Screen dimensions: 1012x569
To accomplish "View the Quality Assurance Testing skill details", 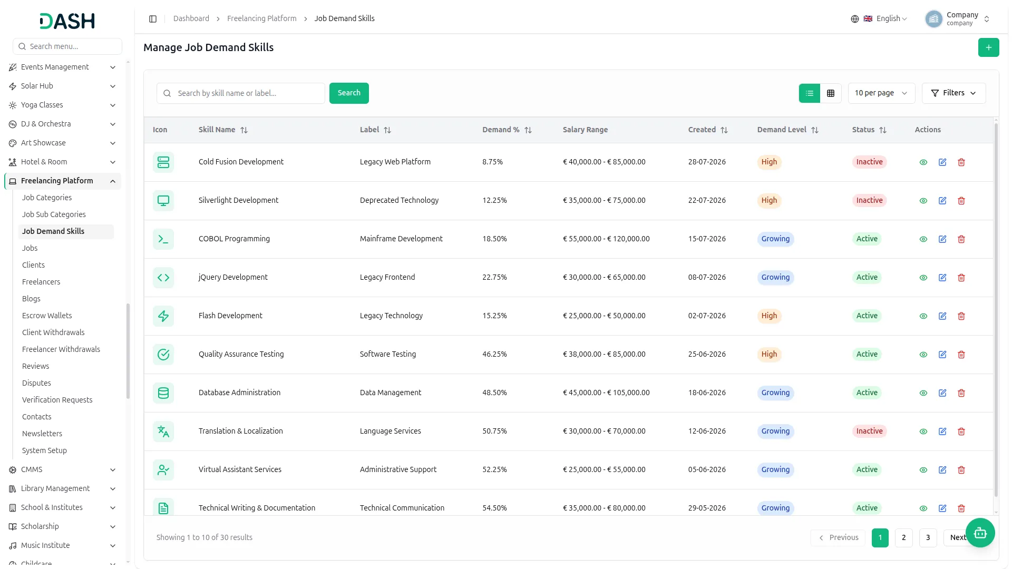I will (x=923, y=355).
